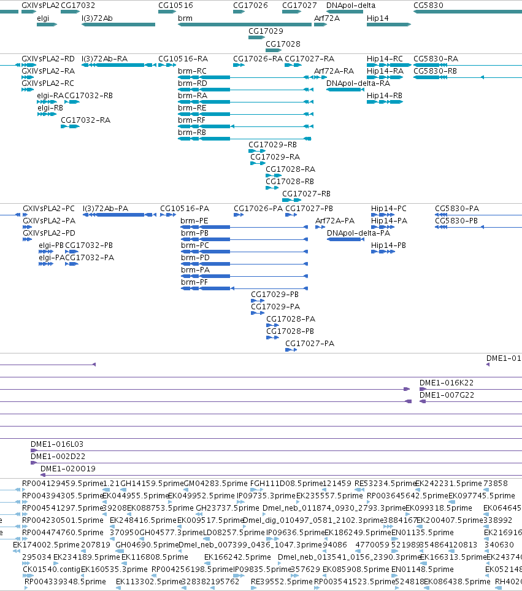
Task: Click the 'GXIVsPLA2-PC' protein label
Action: tap(49, 209)
